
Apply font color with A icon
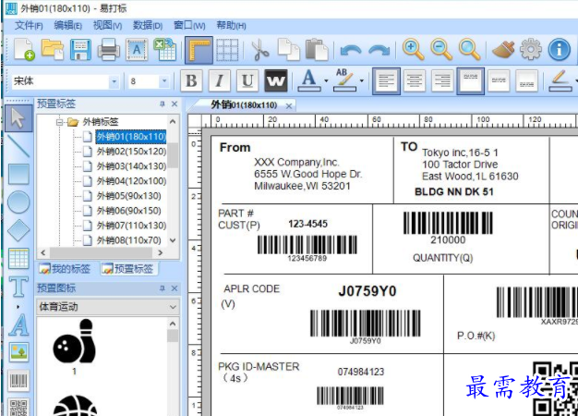308,80
